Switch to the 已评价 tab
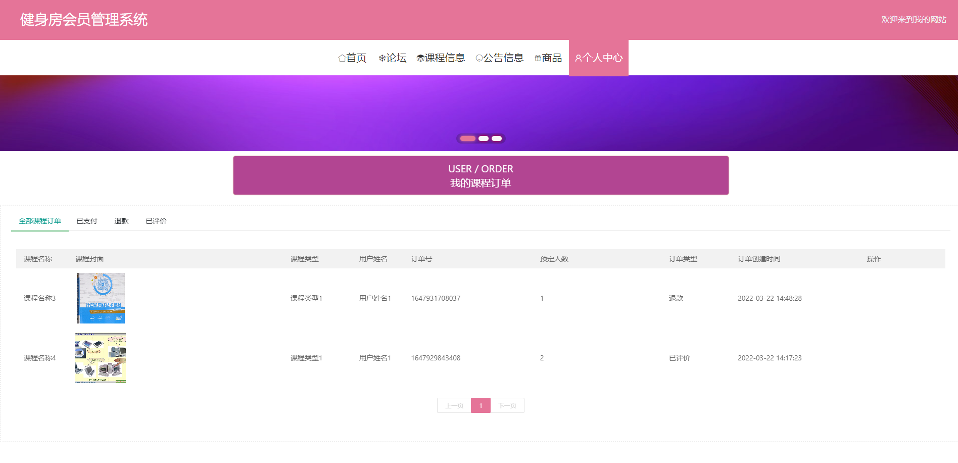The width and height of the screenshot is (958, 463). click(x=156, y=221)
